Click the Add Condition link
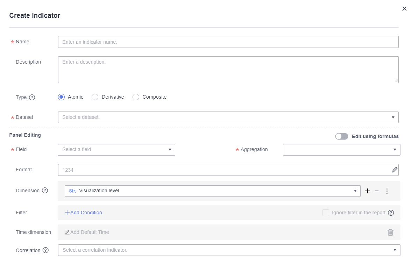Screen dimensions: 412x265 coord(84,213)
